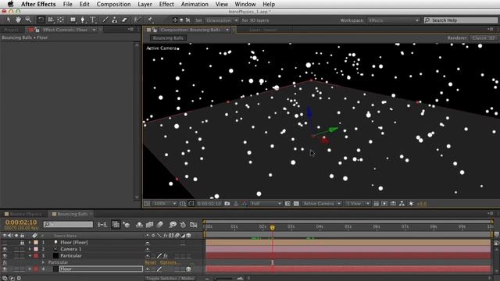Open the Composition menu
This screenshot has width=500, height=281.
coord(113,4)
